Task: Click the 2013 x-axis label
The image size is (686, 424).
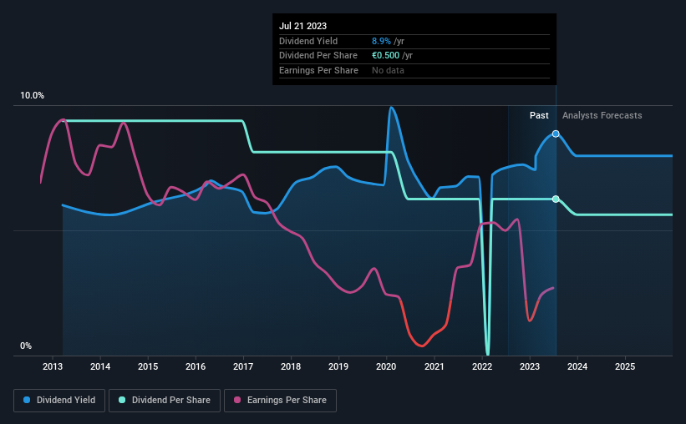Action: [x=53, y=366]
